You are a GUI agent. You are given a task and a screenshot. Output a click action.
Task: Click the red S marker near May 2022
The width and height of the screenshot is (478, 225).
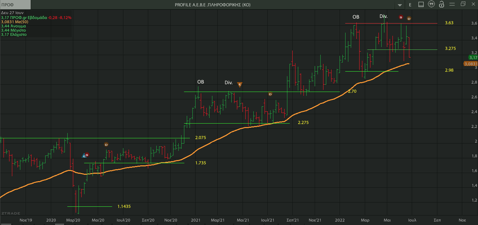401,17
